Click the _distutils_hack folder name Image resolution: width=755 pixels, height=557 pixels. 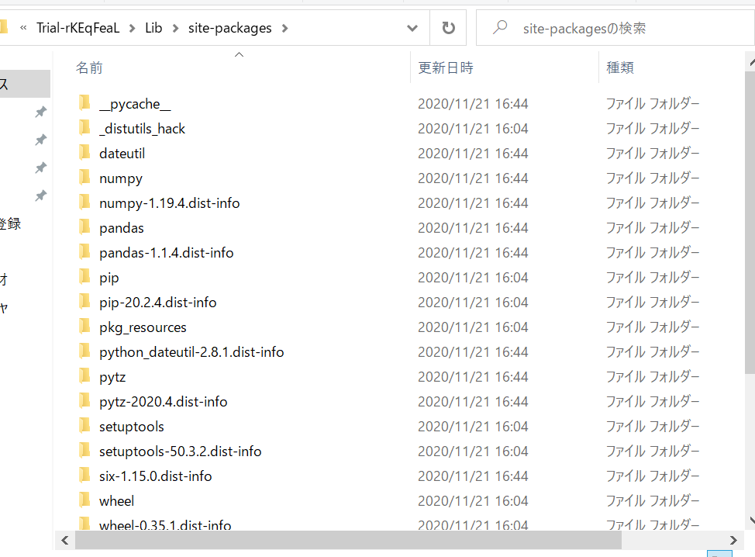coord(142,129)
